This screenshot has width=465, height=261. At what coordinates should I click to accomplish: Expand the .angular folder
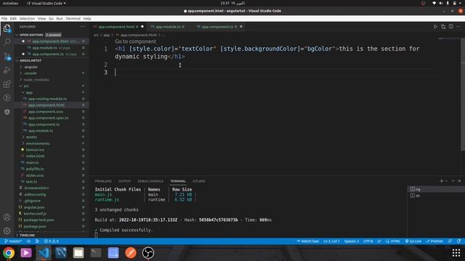(31, 67)
